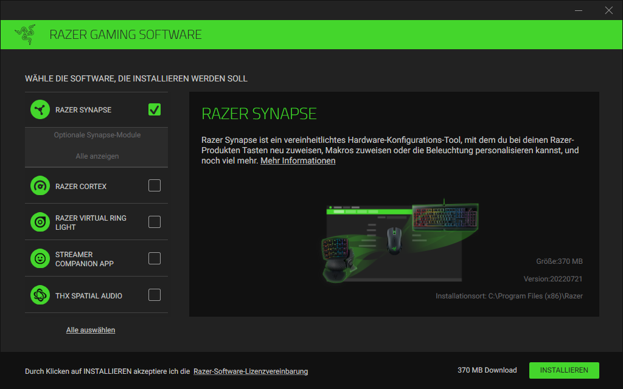
Task: Select STREAMER COMPANION APP label
Action: tap(85, 259)
